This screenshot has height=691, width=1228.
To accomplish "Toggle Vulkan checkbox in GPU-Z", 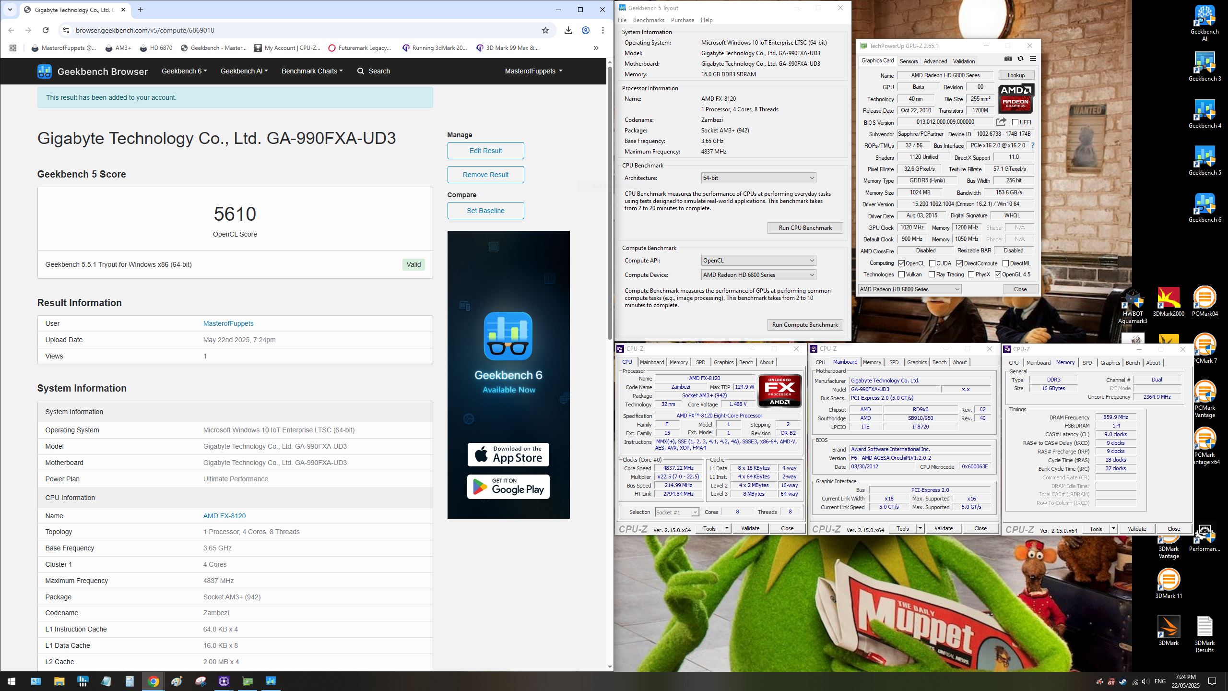I will (901, 274).
